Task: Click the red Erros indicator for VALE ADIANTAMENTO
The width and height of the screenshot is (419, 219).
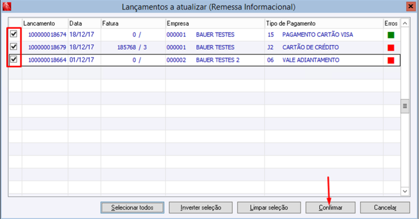Action: pyautogui.click(x=391, y=61)
